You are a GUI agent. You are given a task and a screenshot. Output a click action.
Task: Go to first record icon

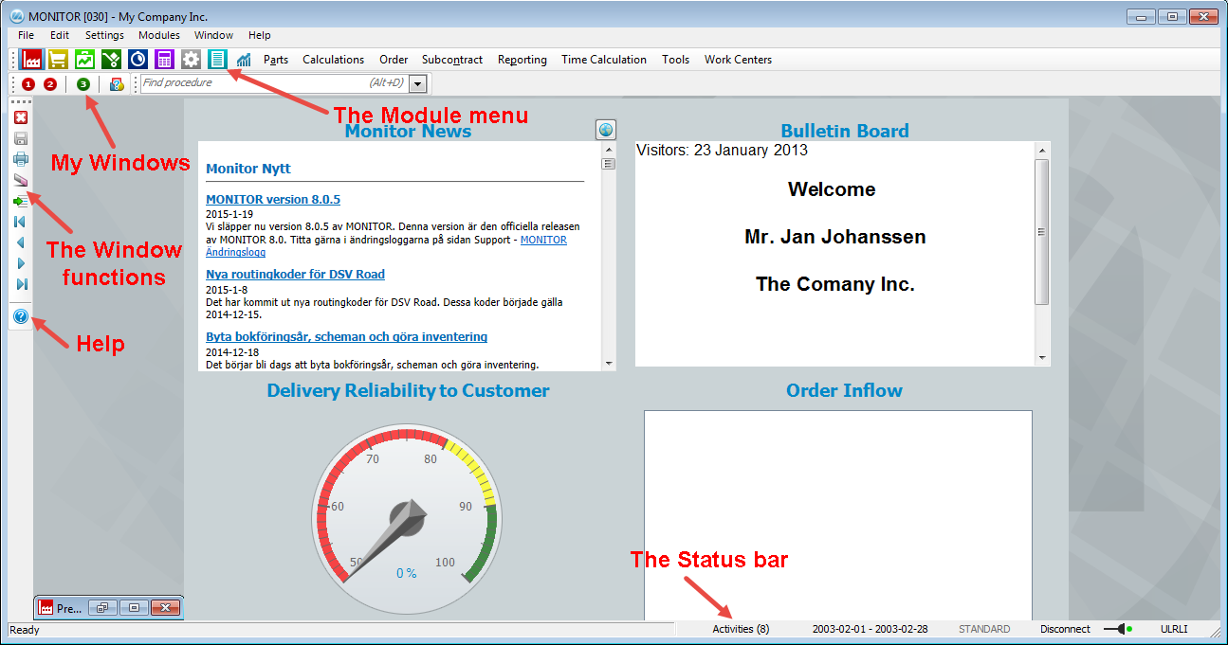click(x=21, y=222)
